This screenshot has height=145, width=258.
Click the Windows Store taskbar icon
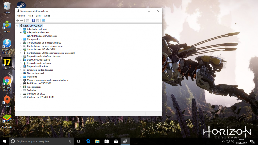point(107,141)
